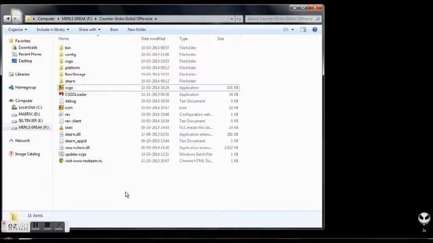Select the platform folder name
This screenshot has height=243, width=433.
point(72,67)
